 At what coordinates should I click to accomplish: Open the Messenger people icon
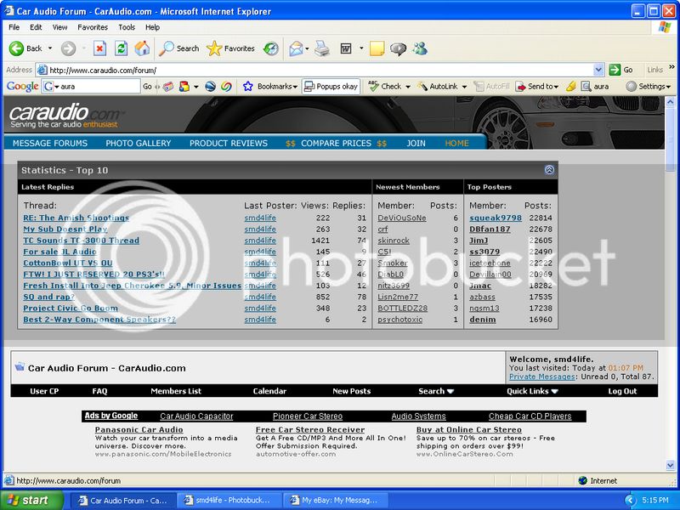(420, 48)
